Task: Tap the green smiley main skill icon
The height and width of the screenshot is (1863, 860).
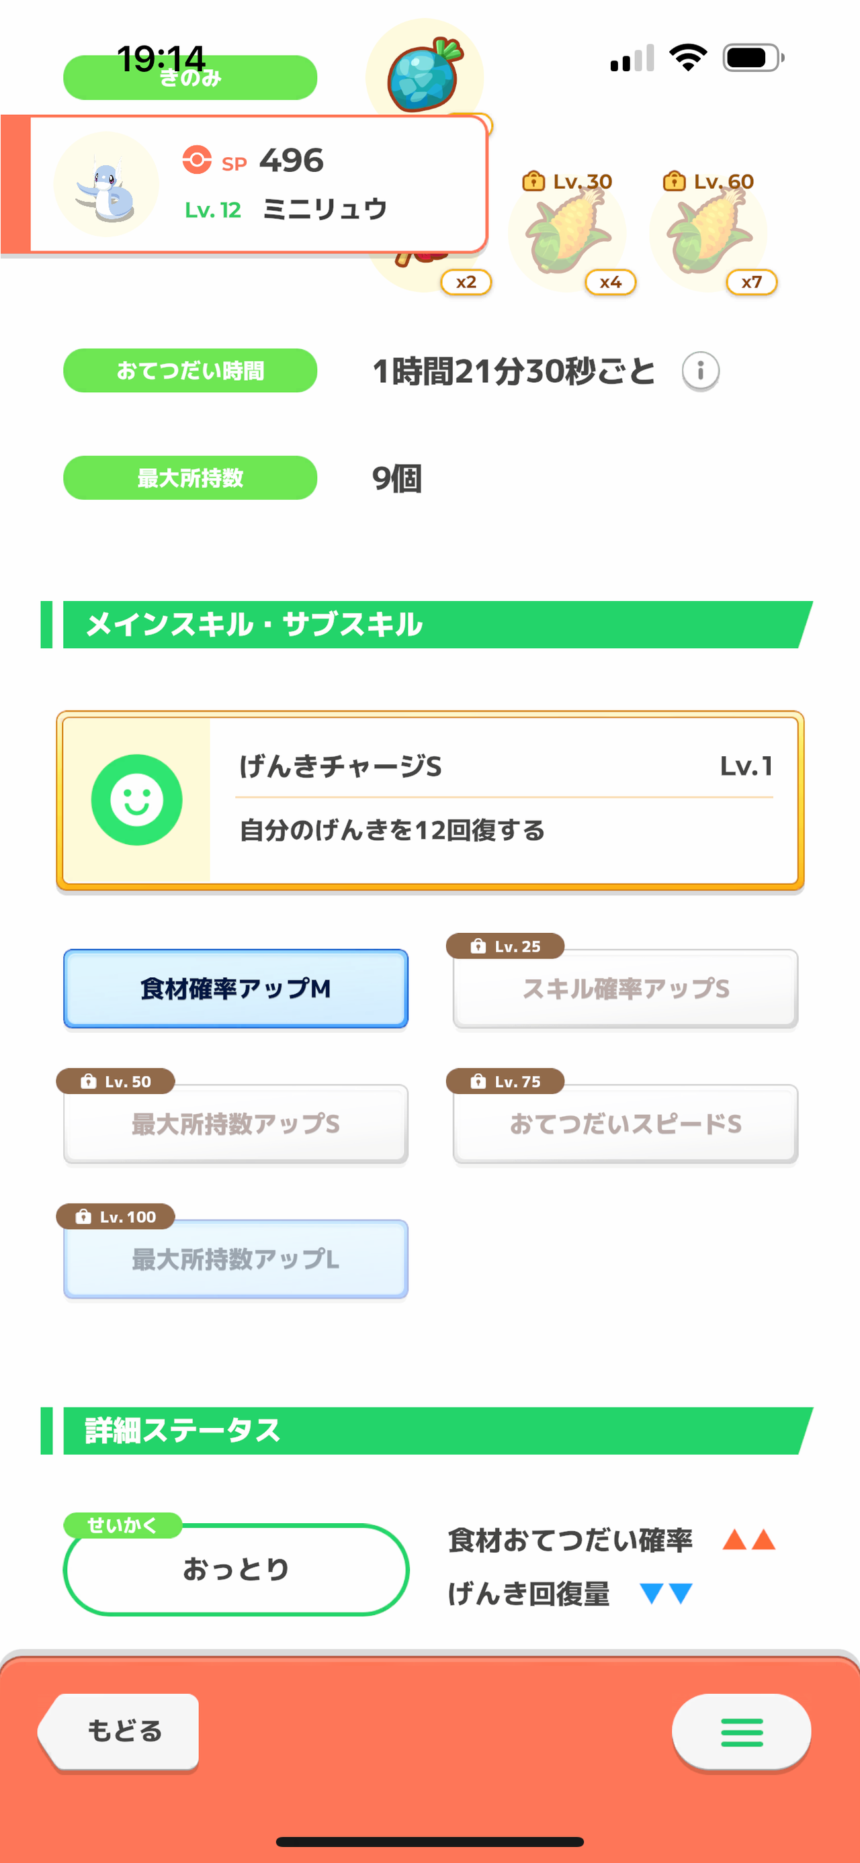Action: 136,800
